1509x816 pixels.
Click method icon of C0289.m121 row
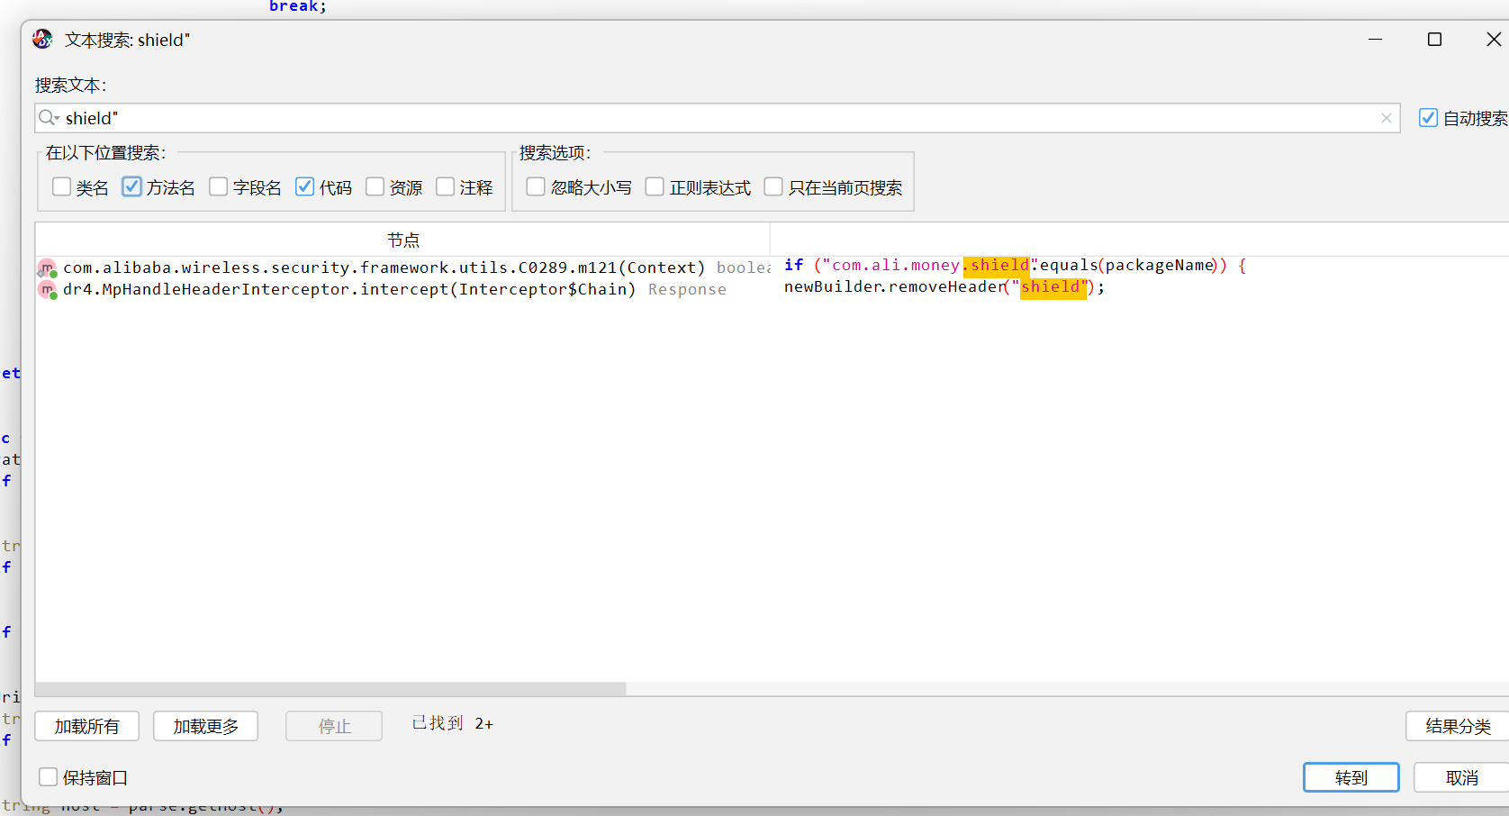47,268
